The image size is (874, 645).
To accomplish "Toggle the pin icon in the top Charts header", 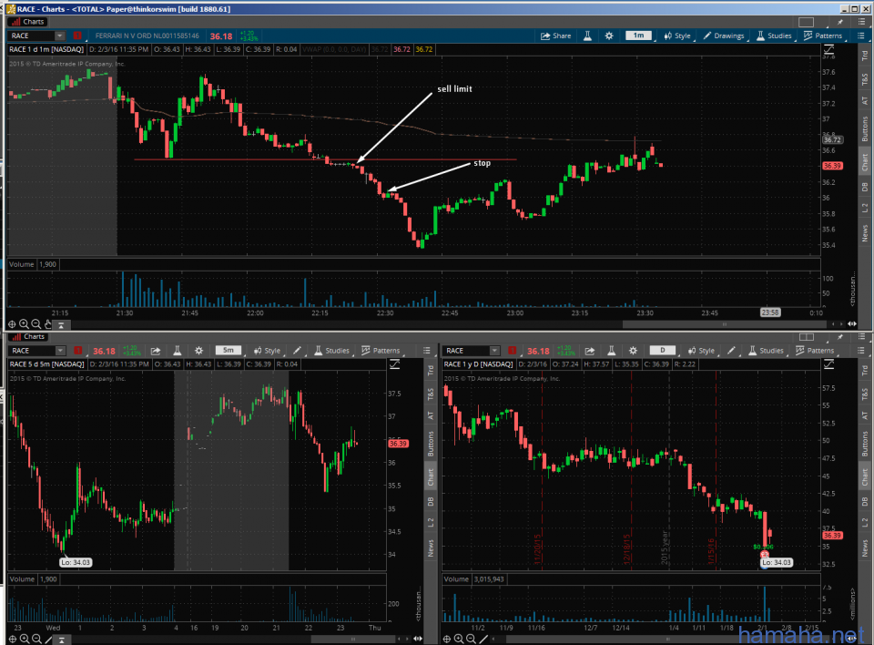I will pos(840,22).
